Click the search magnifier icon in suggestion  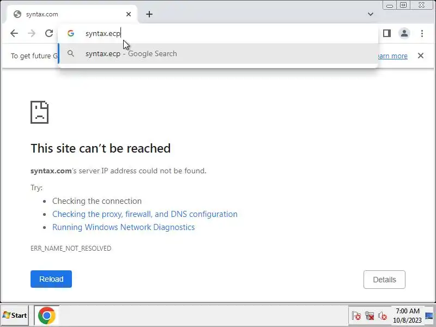[71, 53]
